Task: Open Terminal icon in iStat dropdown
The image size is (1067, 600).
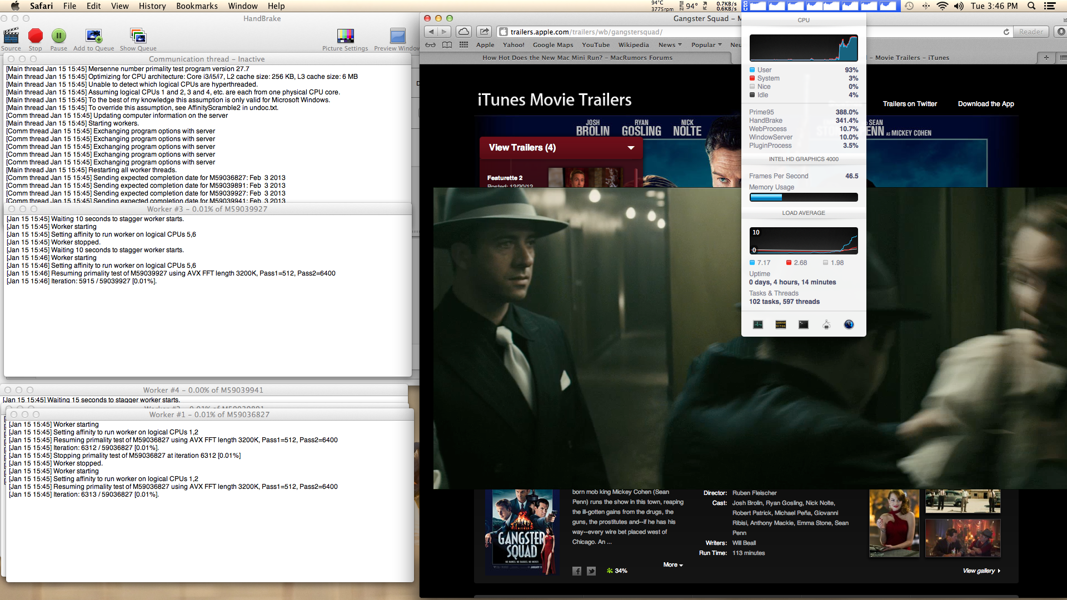Action: click(804, 324)
